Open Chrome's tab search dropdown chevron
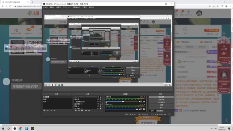 pyautogui.click(x=213, y=2)
